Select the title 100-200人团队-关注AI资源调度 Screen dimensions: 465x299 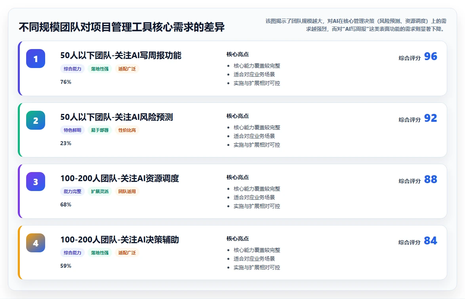pyautogui.click(x=120, y=178)
